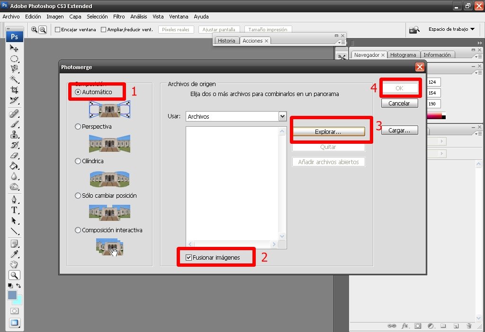
Task: Select the Crop tool
Action: coord(14,89)
